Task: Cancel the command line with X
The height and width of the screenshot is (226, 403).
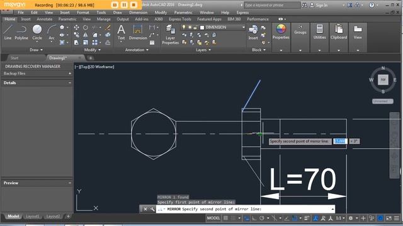Action: [145, 209]
